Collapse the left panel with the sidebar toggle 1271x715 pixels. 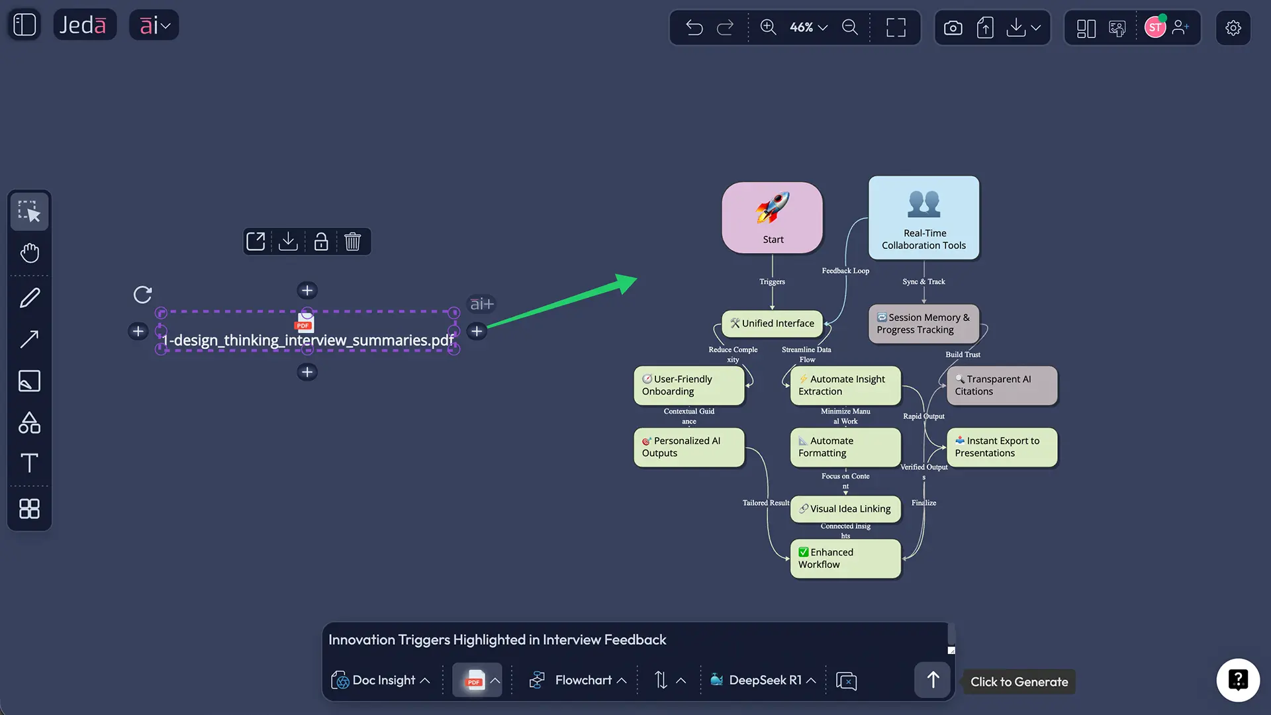pyautogui.click(x=24, y=24)
